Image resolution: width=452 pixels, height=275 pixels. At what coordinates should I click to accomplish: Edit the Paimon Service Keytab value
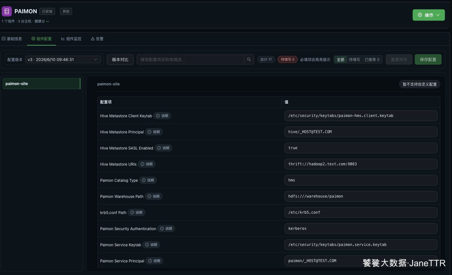[x=361, y=245]
